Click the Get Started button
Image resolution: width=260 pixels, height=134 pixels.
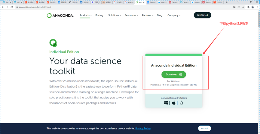[203, 15]
